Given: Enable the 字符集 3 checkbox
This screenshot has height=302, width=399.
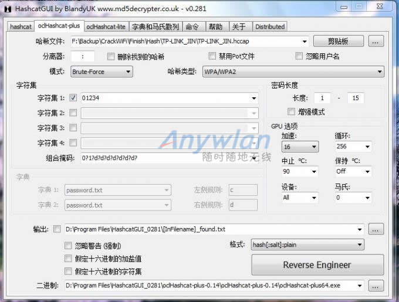Looking at the screenshot, I should (x=73, y=128).
